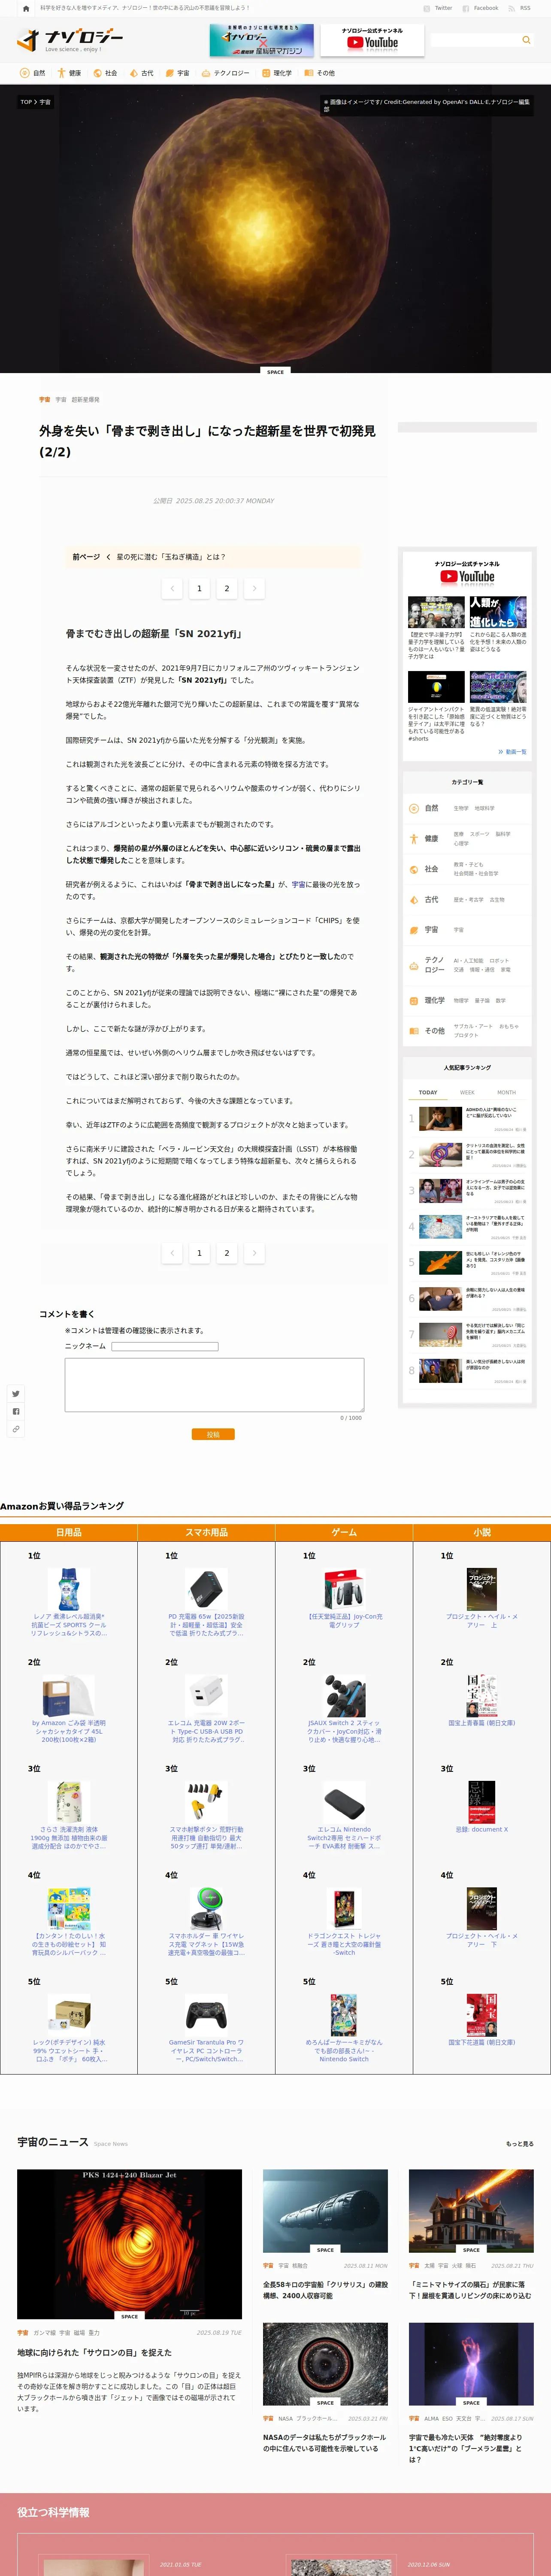Open the 古代 nav menu item
Screen dimensions: 551x2576
pyautogui.click(x=141, y=73)
